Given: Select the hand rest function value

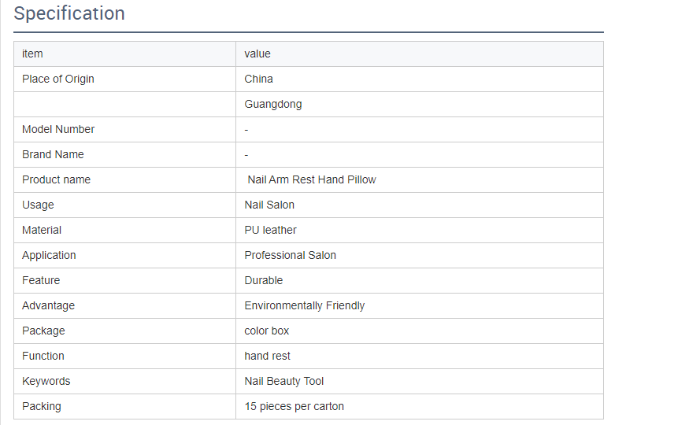Looking at the screenshot, I should pyautogui.click(x=267, y=356).
